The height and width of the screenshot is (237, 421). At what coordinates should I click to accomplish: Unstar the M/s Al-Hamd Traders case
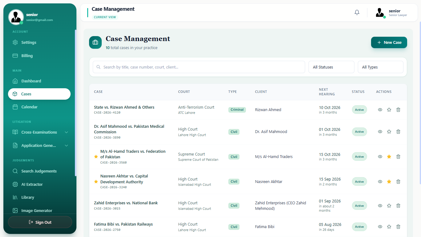pos(389,156)
